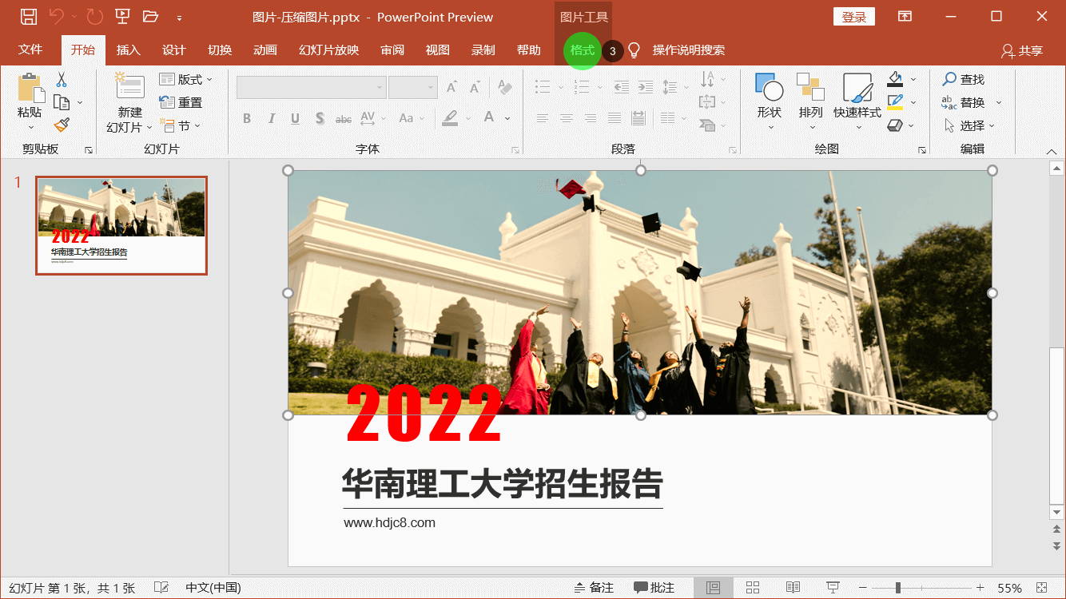Viewport: 1066px width, 599px height.
Task: Open 选择 select dropdown
Action: [969, 125]
